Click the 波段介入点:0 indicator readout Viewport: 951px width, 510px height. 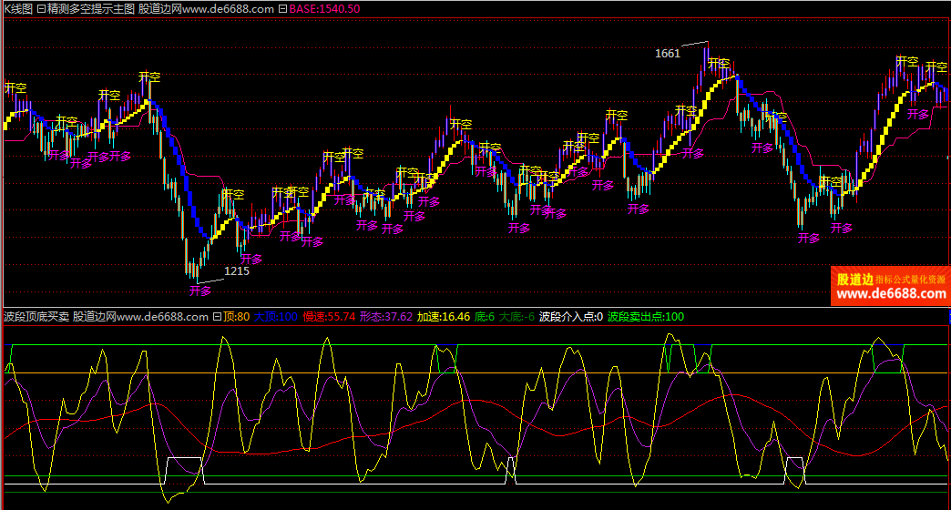tap(570, 317)
